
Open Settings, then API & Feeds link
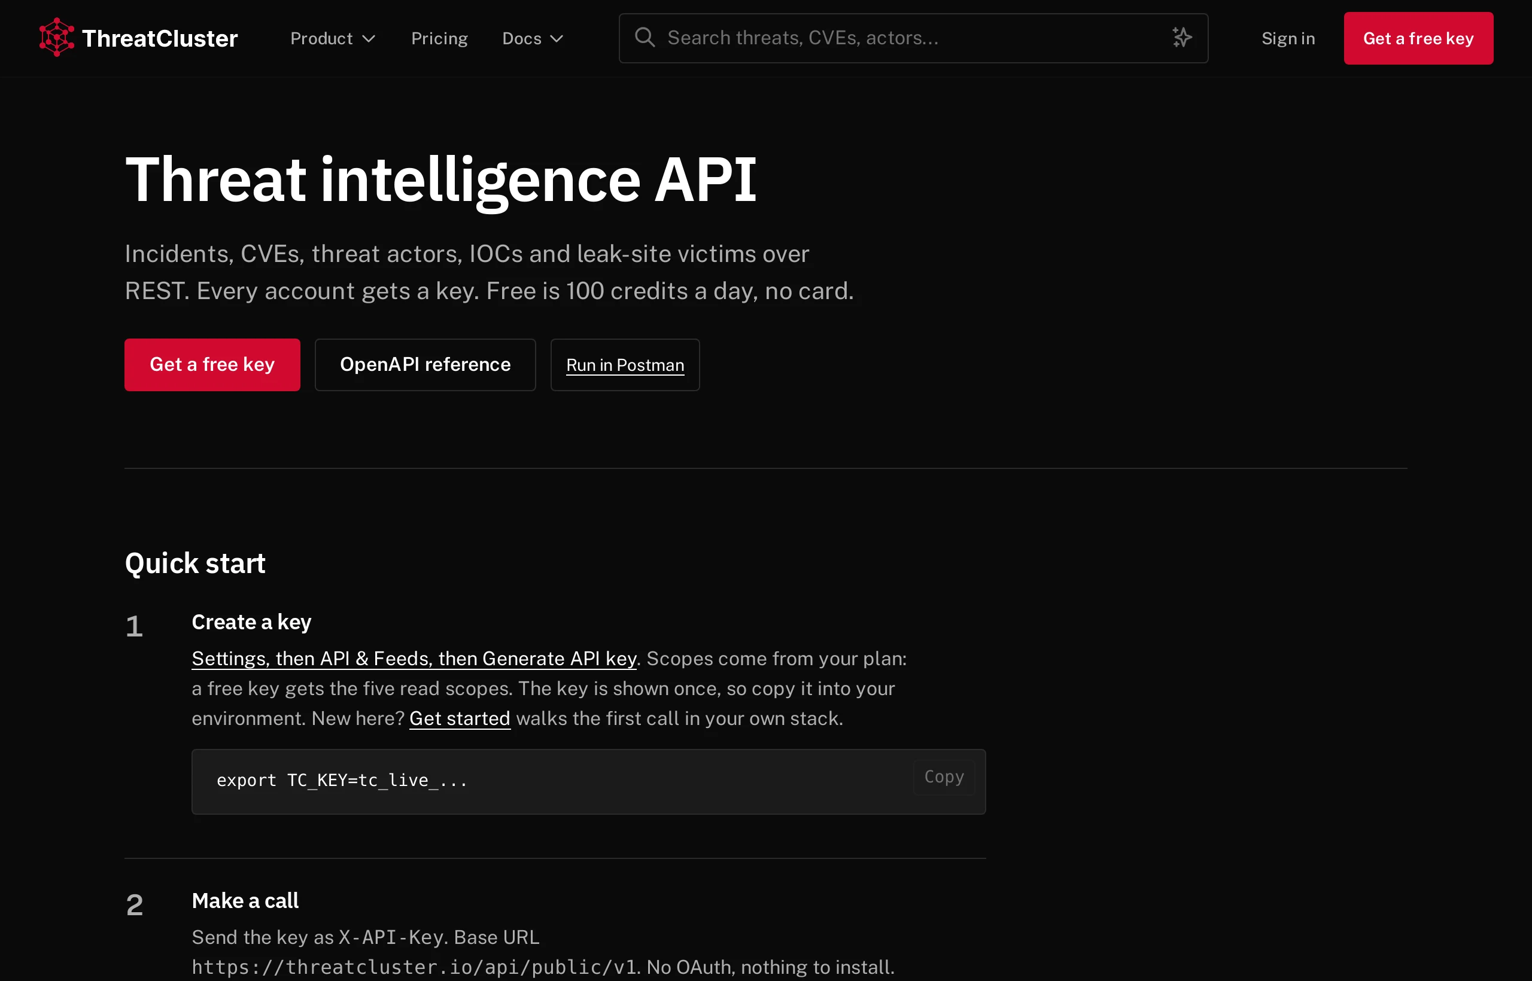pyautogui.click(x=414, y=658)
